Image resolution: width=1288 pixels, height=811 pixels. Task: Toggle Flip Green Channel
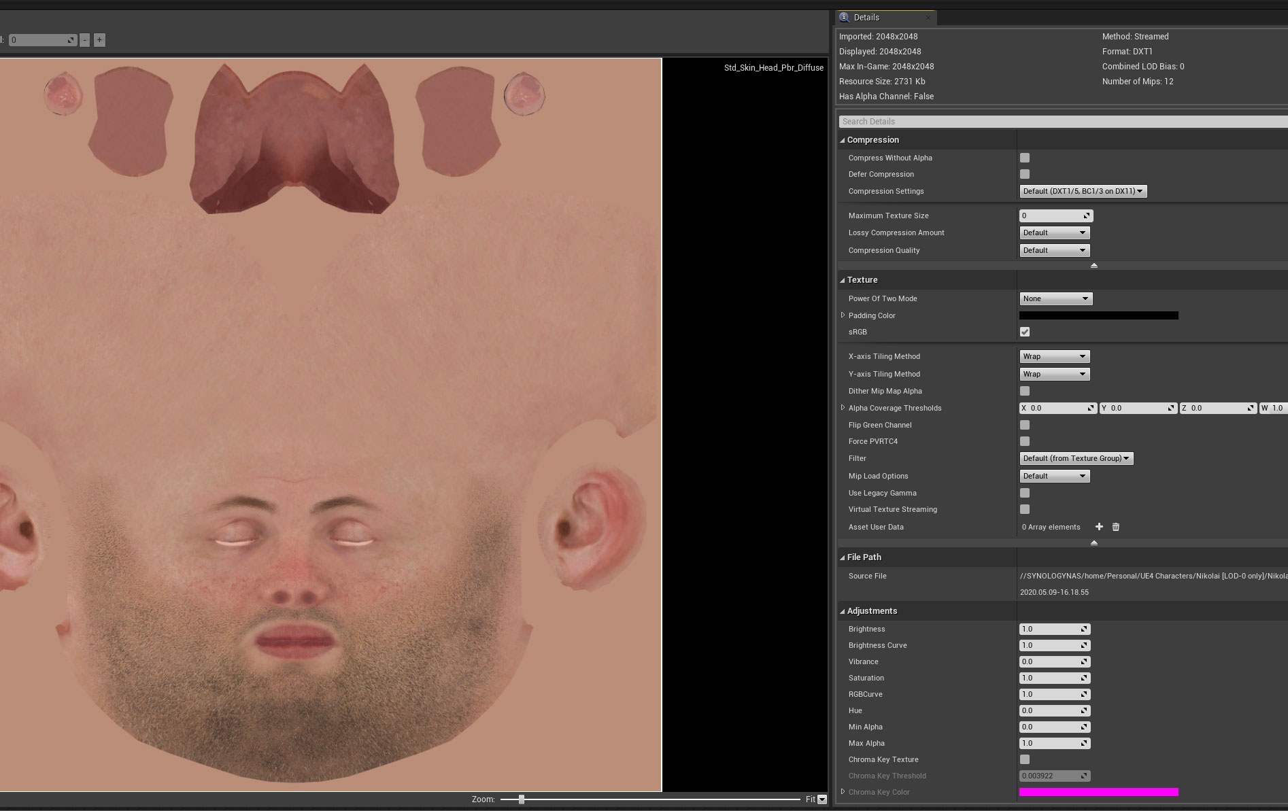point(1025,425)
